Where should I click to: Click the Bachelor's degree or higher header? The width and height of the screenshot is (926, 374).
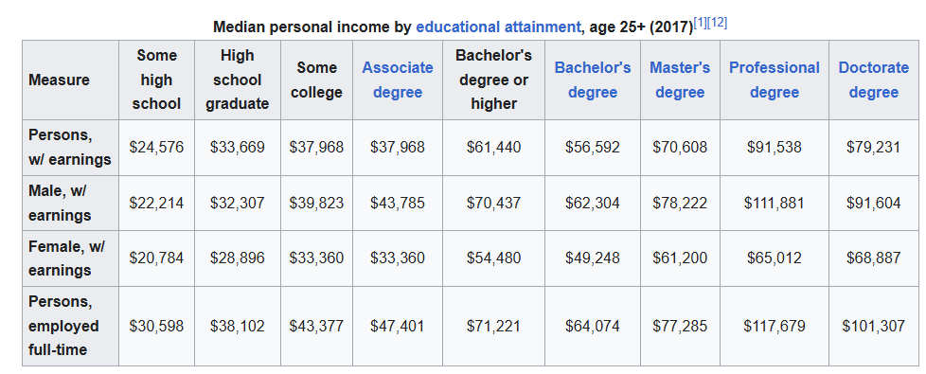493,80
